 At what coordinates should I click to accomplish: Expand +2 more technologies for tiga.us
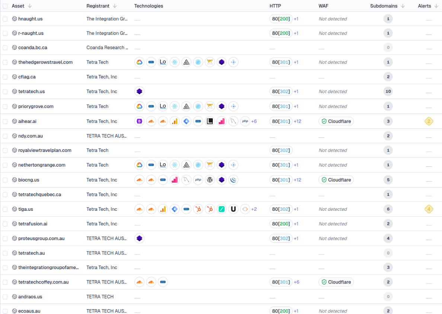click(254, 209)
